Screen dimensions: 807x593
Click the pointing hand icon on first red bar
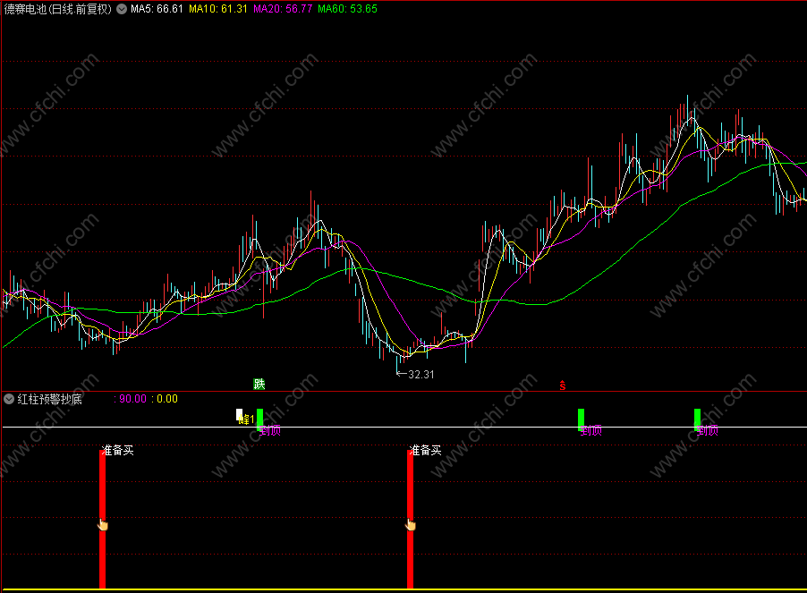click(103, 525)
